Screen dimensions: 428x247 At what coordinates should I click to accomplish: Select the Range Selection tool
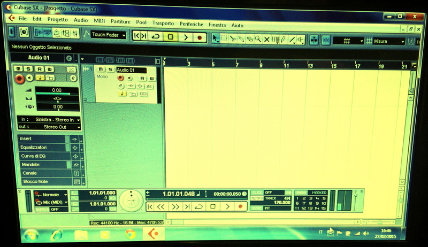pos(224,38)
